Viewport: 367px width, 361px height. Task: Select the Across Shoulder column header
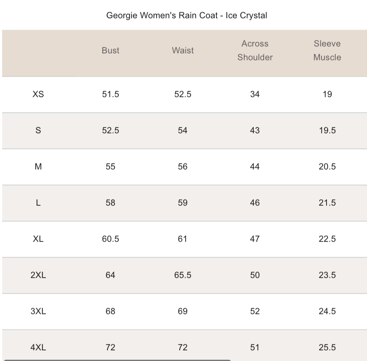(x=255, y=51)
